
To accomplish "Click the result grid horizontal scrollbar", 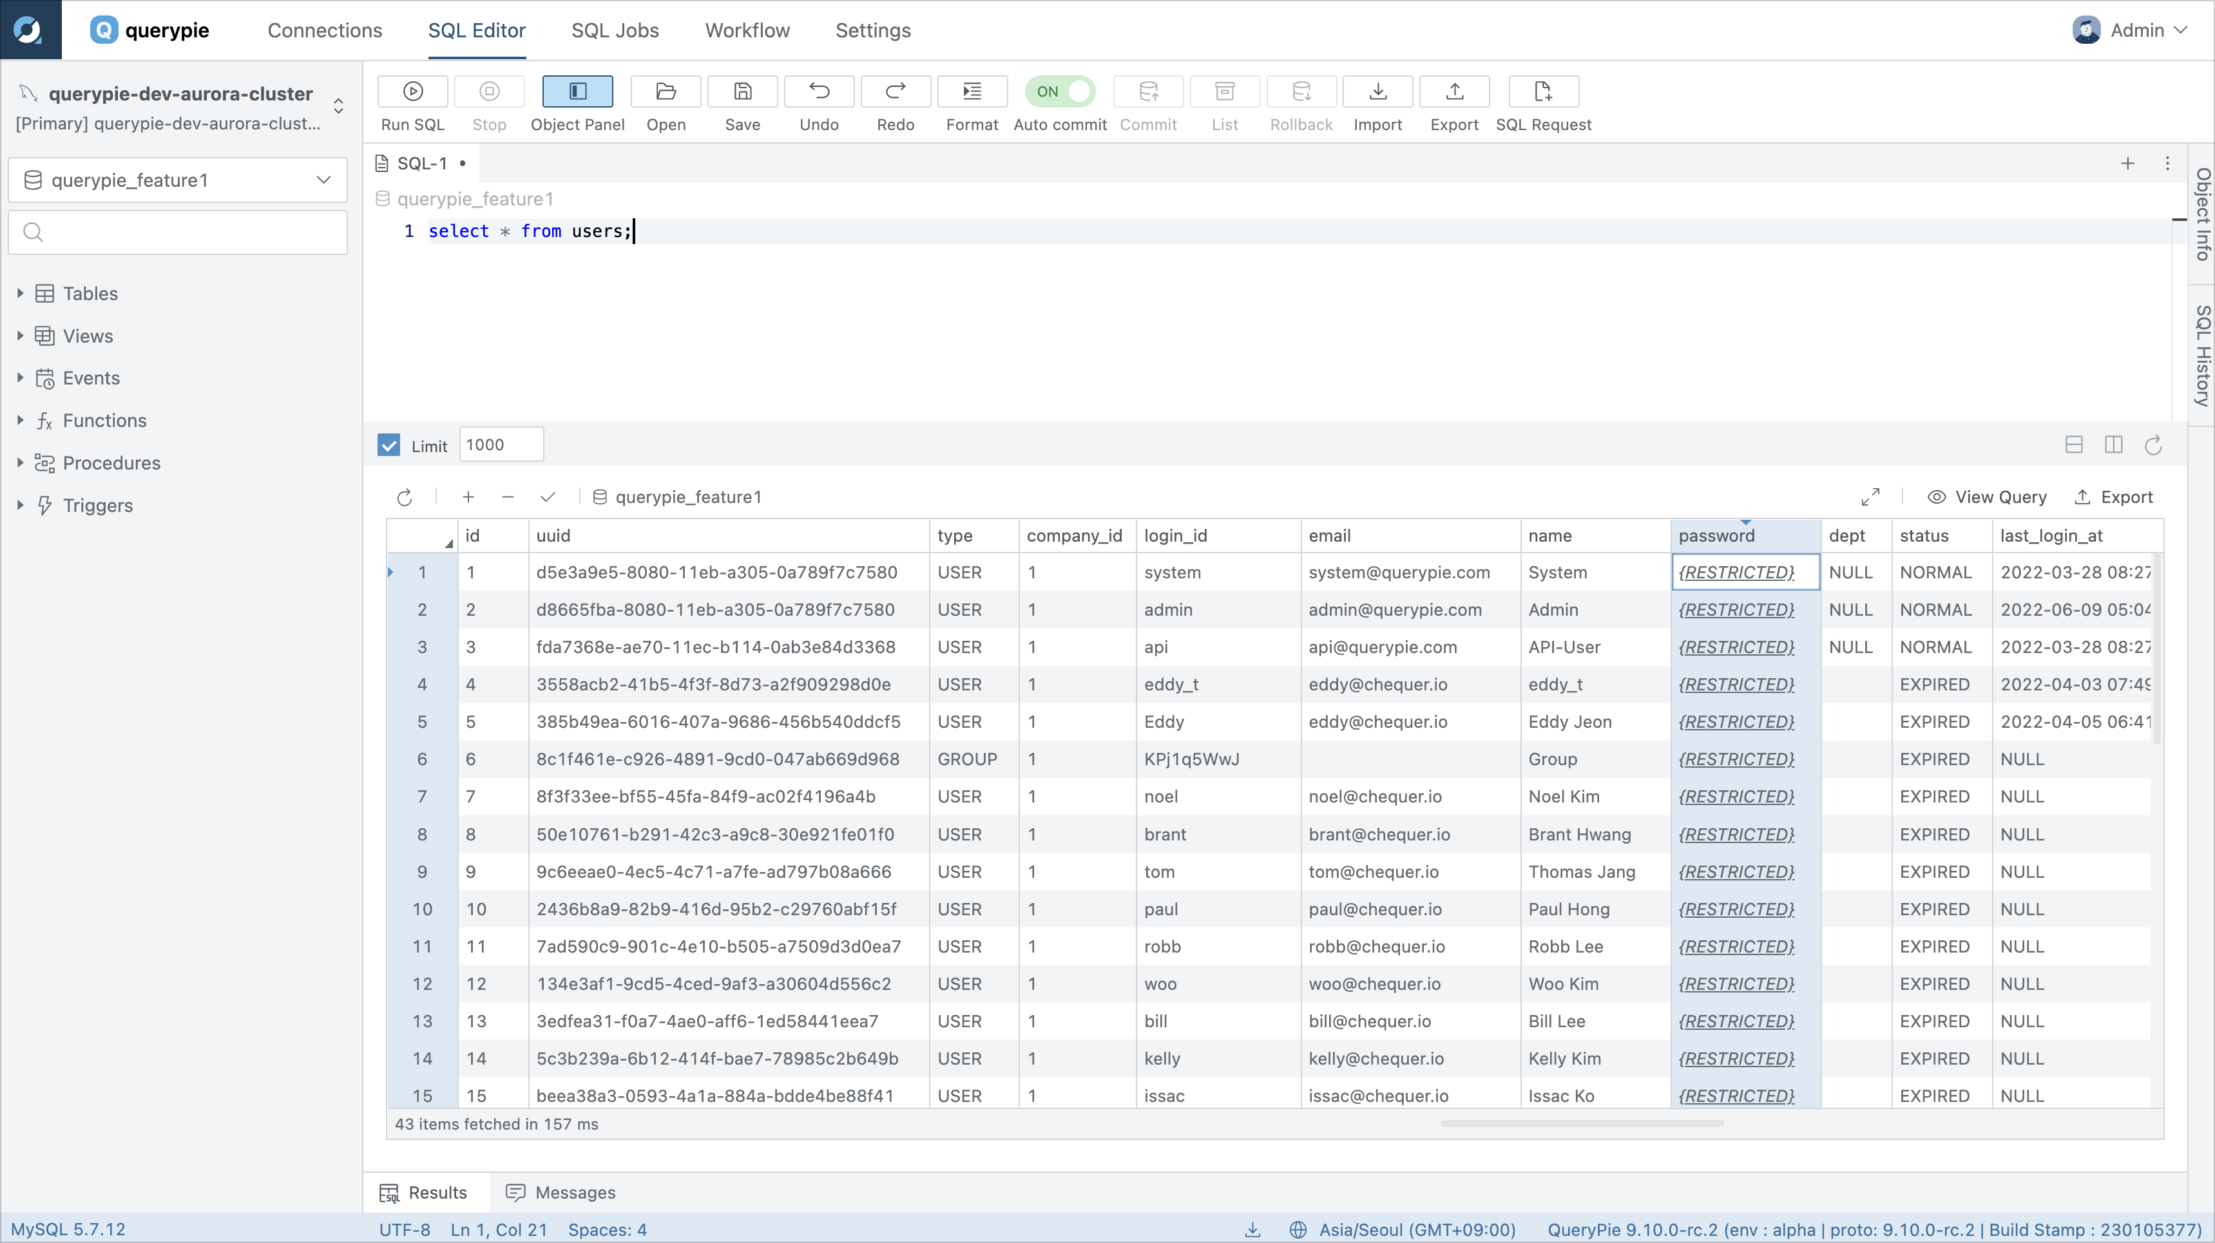I will [x=1581, y=1123].
